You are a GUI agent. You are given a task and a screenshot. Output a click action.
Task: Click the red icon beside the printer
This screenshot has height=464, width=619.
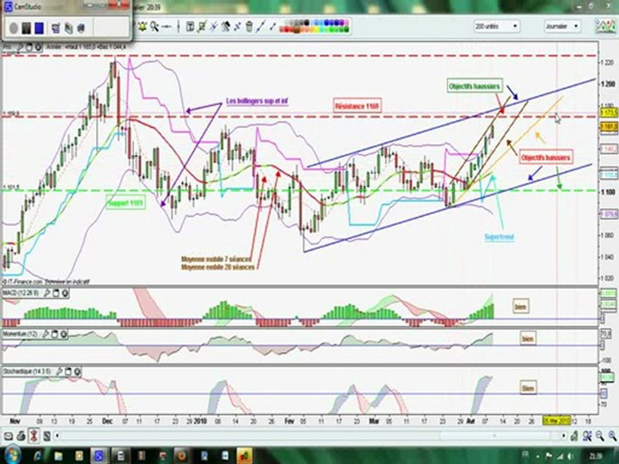34,436
